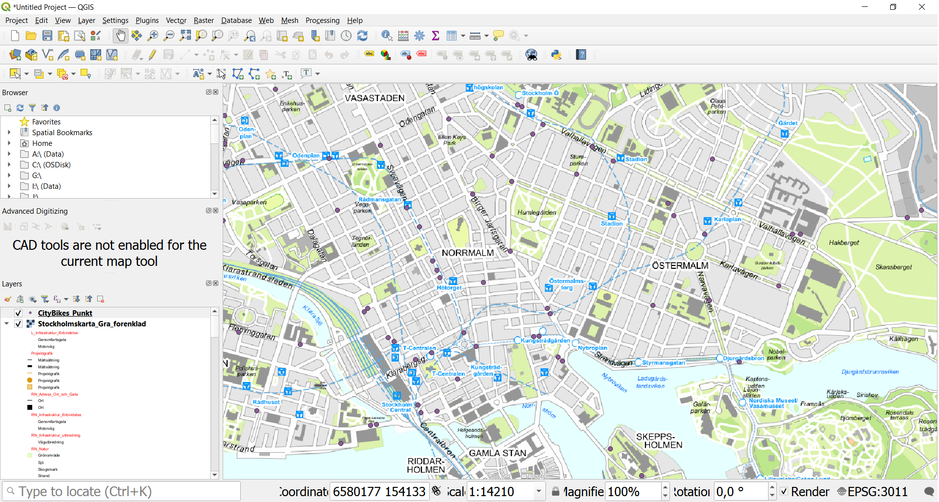Float the Browser panel with undock button
This screenshot has width=939, height=502.
pos(209,92)
